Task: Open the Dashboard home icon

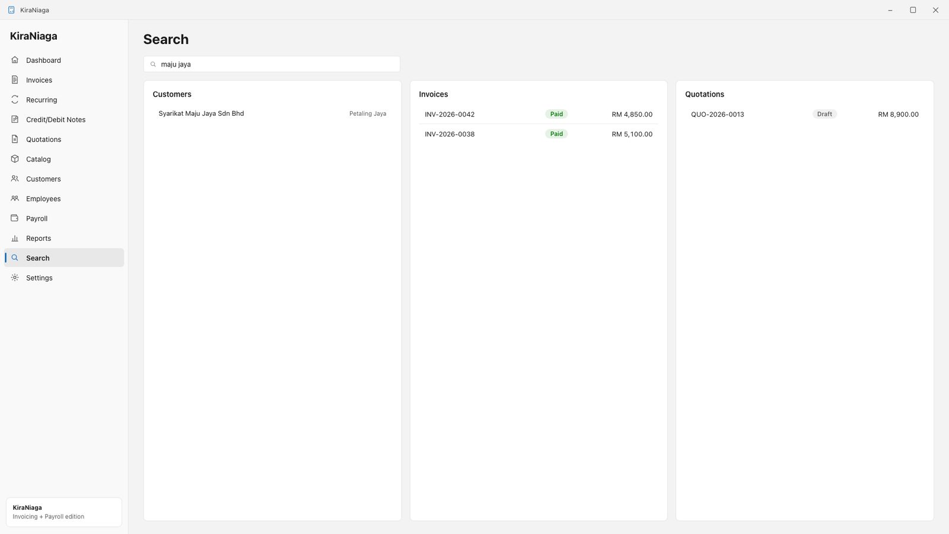Action: (15, 60)
